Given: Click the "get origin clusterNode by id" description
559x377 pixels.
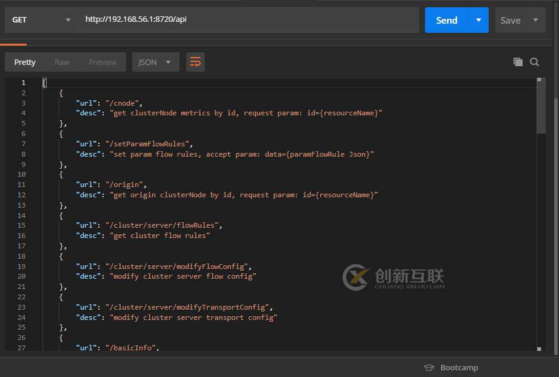Looking at the screenshot, I should pos(244,195).
